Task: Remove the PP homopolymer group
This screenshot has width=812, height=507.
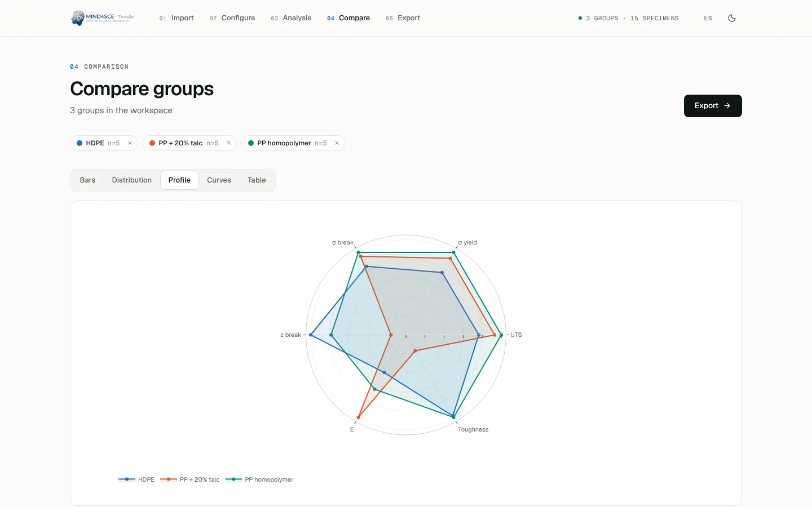Action: (337, 143)
